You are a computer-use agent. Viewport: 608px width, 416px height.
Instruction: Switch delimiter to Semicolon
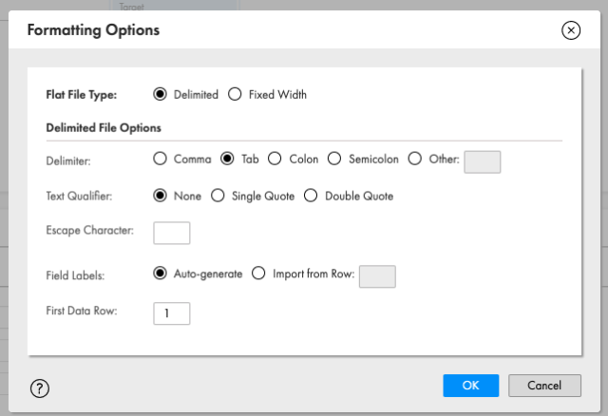pyautogui.click(x=333, y=160)
